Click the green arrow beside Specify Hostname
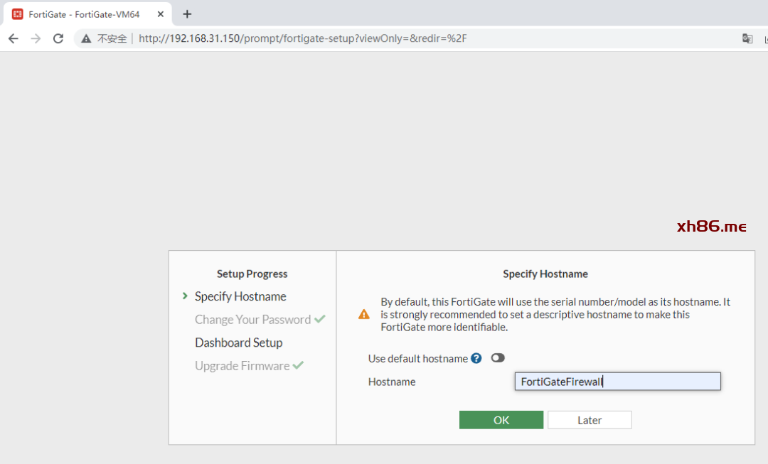The height and width of the screenshot is (464, 768). click(185, 296)
